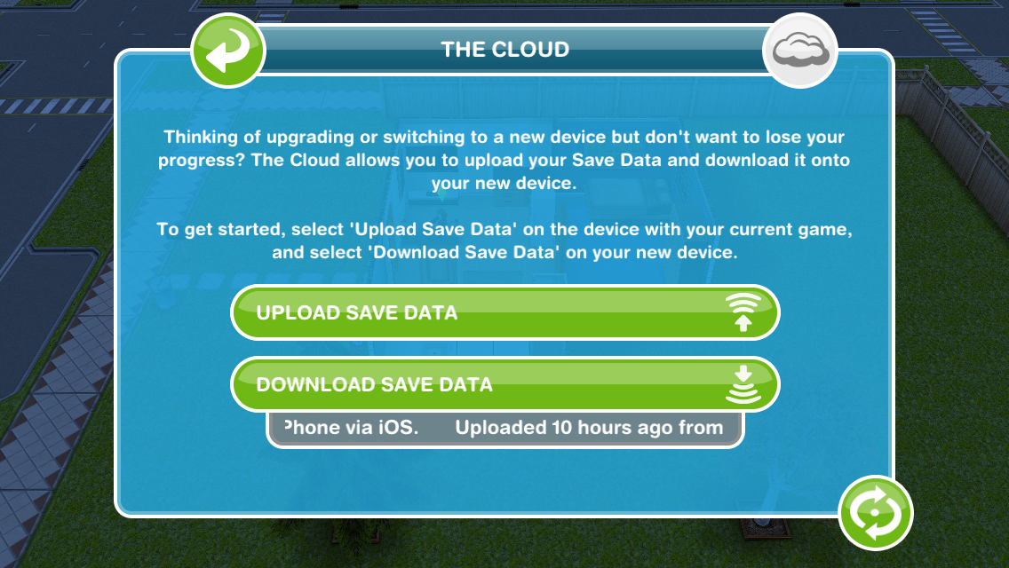Click the green circular refresh sync icon
This screenshot has width=1009, height=568.
pos(875,513)
